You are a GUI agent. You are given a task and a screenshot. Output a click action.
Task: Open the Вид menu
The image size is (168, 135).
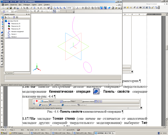pos(20,5)
